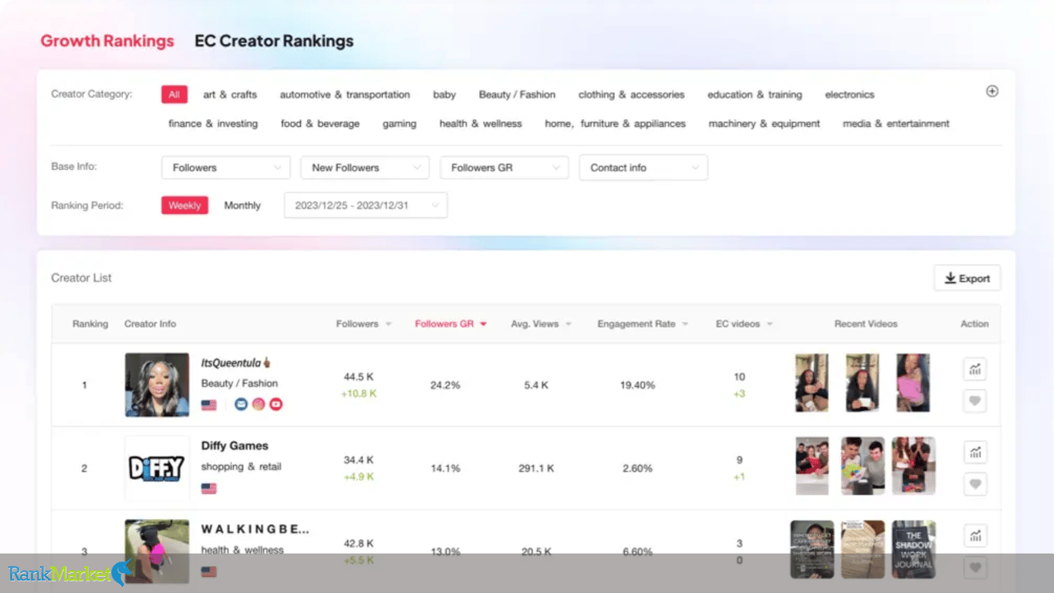Sort by Followers GR column arrow
1054x593 pixels.
tap(483, 324)
